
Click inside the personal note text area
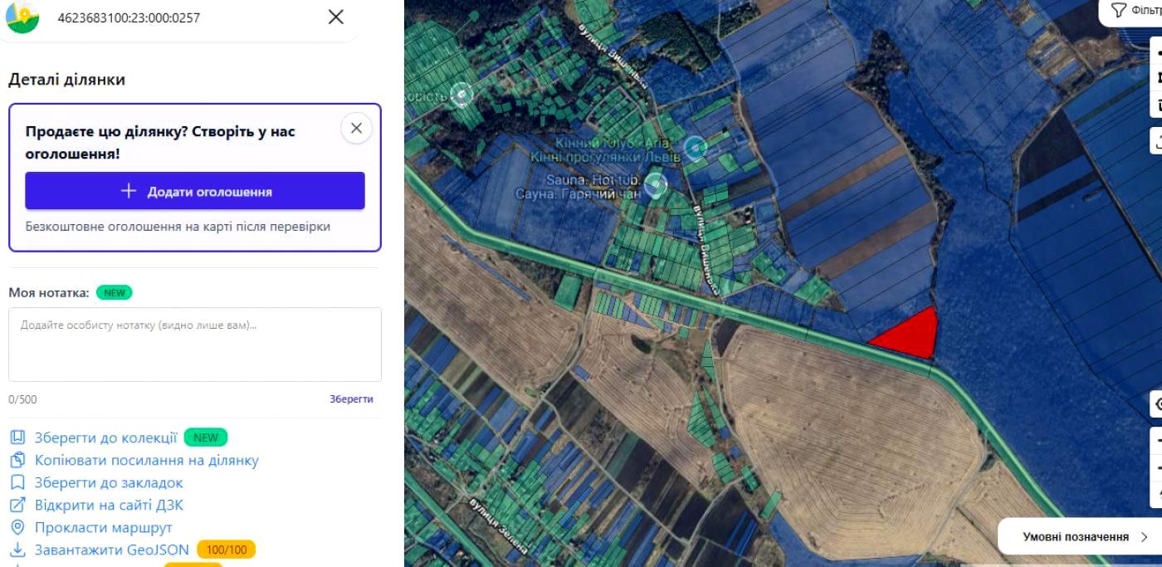tap(195, 345)
